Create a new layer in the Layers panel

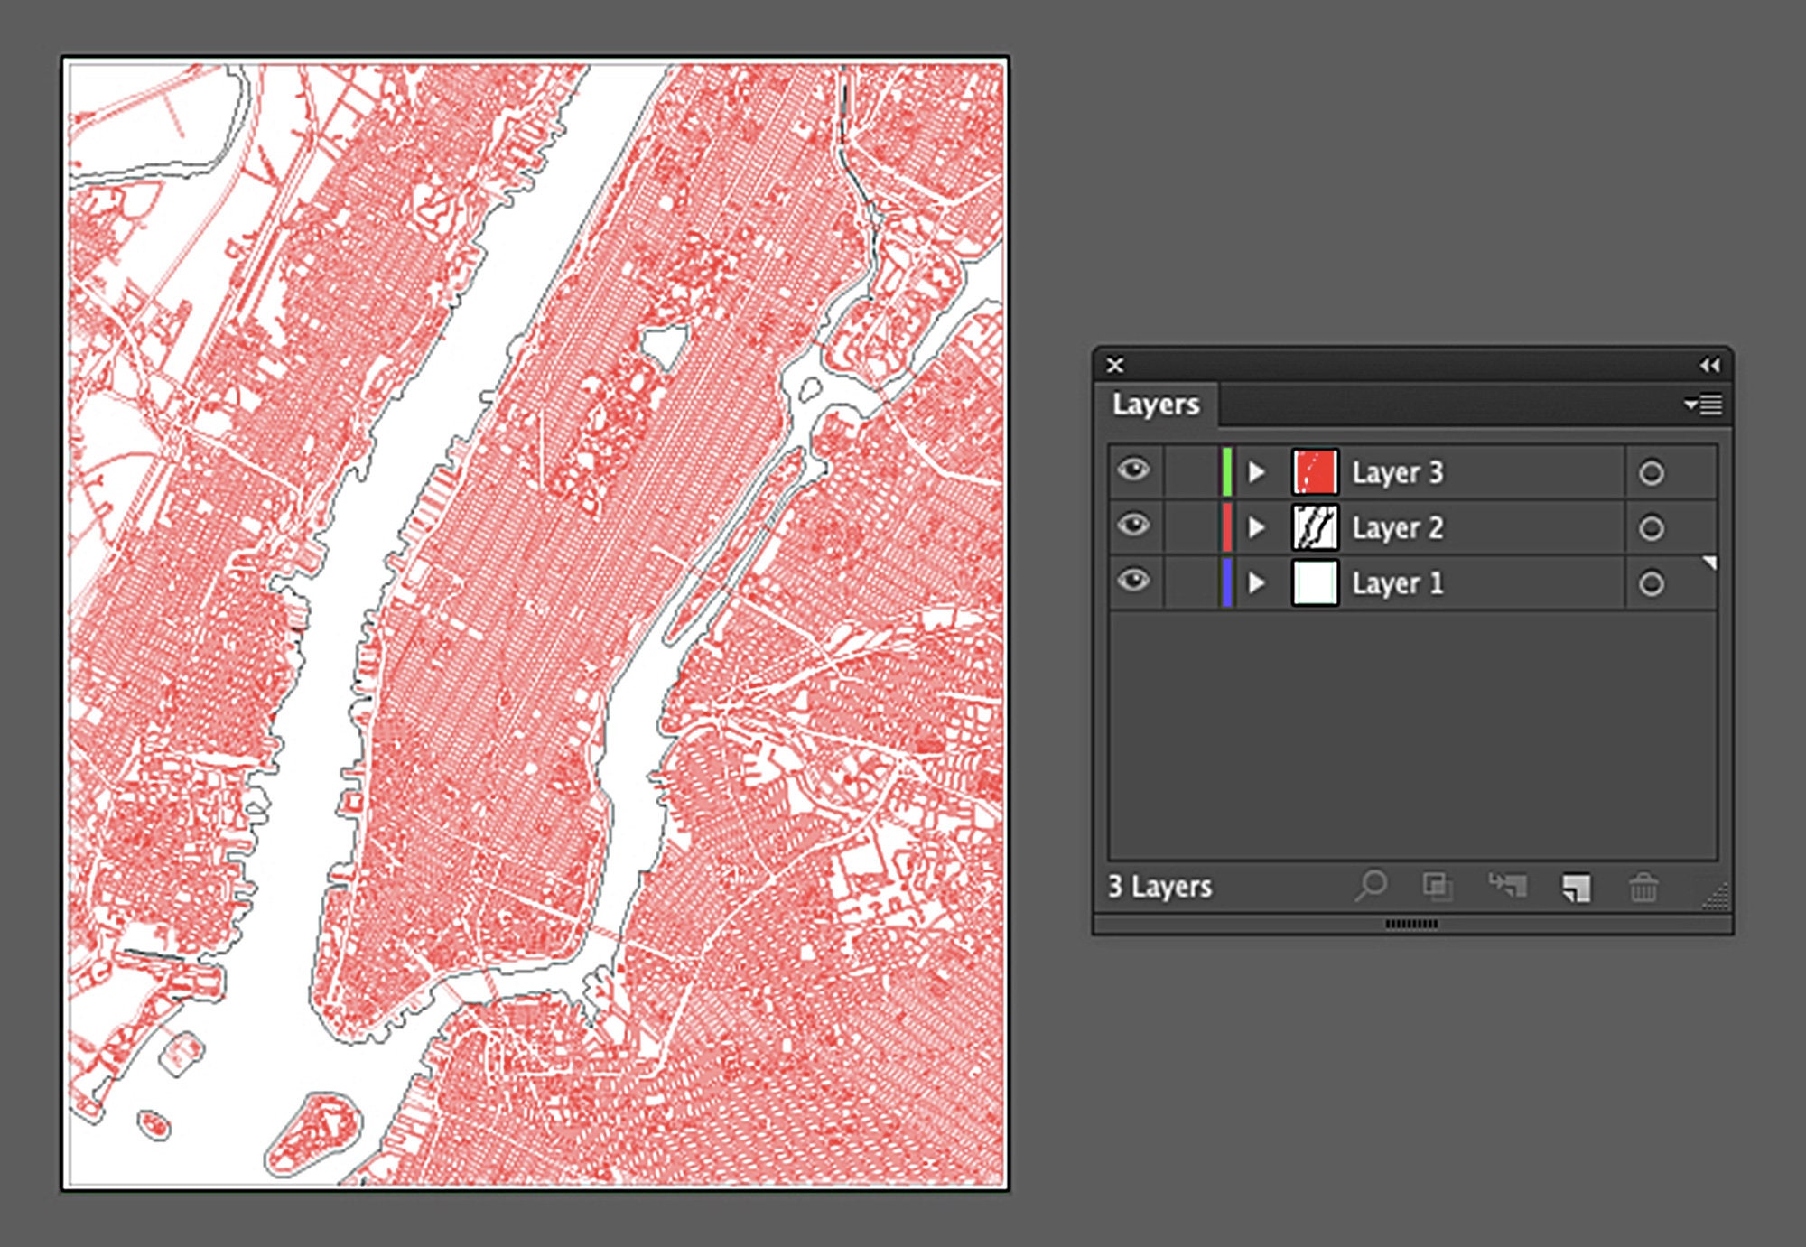click(1577, 888)
